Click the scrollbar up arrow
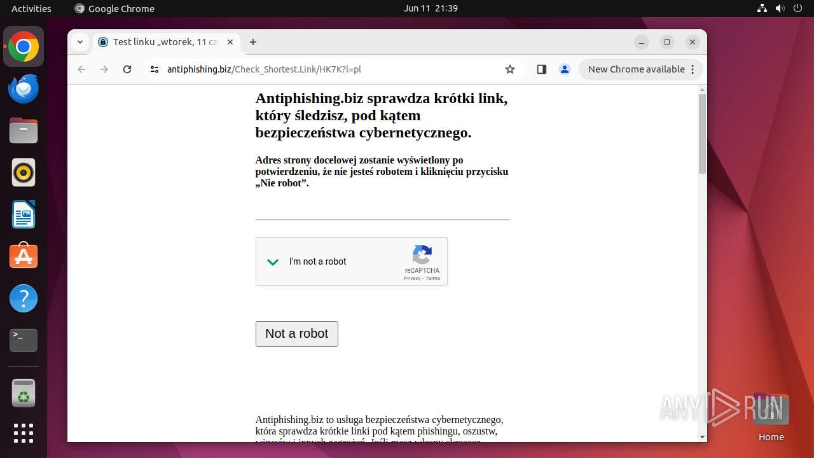This screenshot has height=458, width=814. coord(702,89)
